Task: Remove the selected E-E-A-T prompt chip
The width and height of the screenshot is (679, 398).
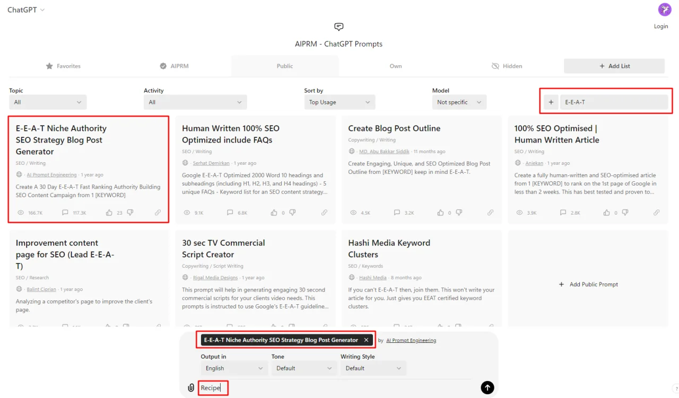Action: tap(365, 340)
